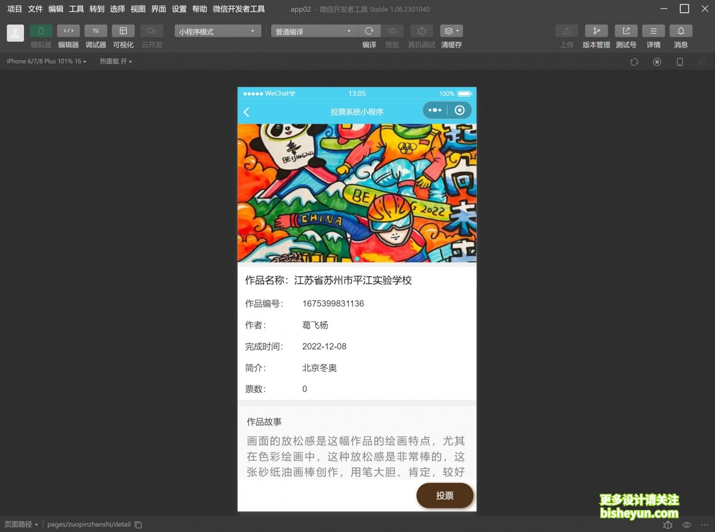Expand the mini program mode dropdown
715x532 pixels.
point(218,31)
